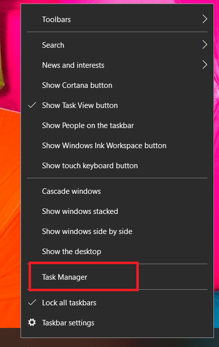This screenshot has height=347, width=219.
Task: Click the checkmark next to Lock all taskbars
Action: [x=32, y=302]
